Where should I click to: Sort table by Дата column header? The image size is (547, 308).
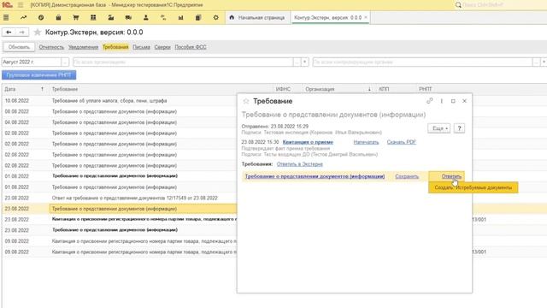coord(25,89)
